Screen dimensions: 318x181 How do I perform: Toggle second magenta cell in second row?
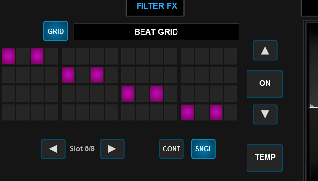97,75
